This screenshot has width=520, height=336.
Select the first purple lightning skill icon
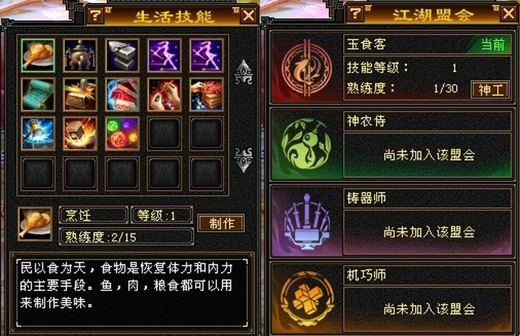coord(164,55)
